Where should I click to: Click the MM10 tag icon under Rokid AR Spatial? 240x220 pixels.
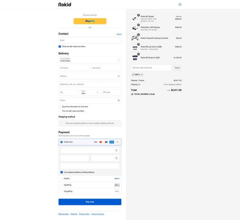pyautogui.click(x=142, y=21)
